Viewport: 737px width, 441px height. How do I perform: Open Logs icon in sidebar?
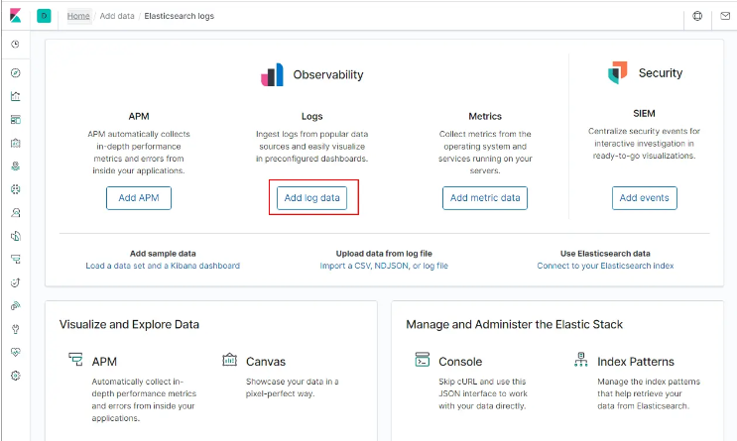click(x=16, y=236)
